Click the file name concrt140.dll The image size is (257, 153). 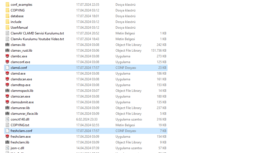point(20,119)
